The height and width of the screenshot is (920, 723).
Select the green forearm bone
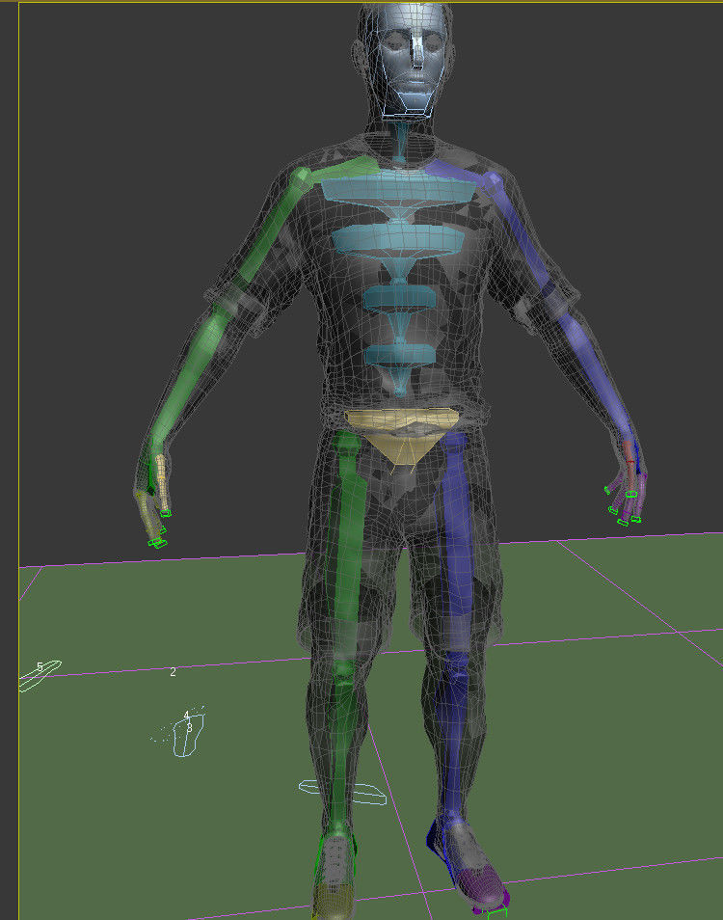tap(193, 374)
